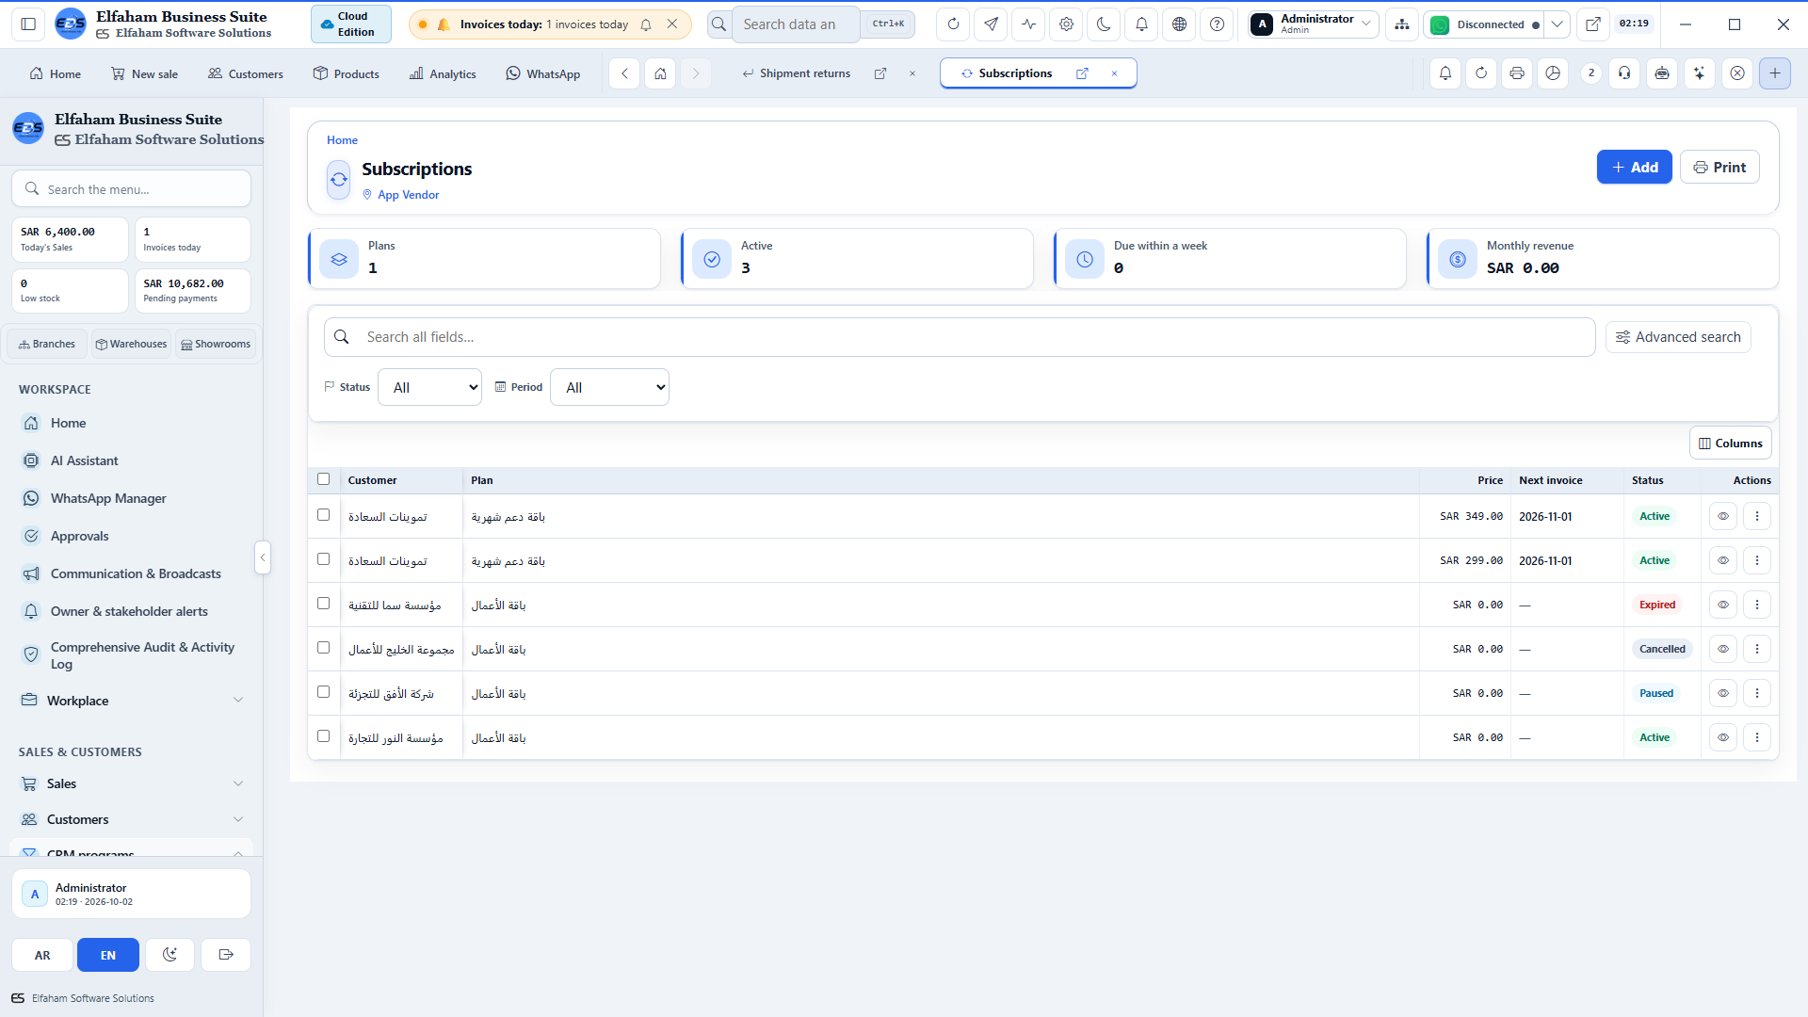Open the activity pulse icon
Image resolution: width=1808 pixels, height=1017 pixels.
click(x=1028, y=24)
